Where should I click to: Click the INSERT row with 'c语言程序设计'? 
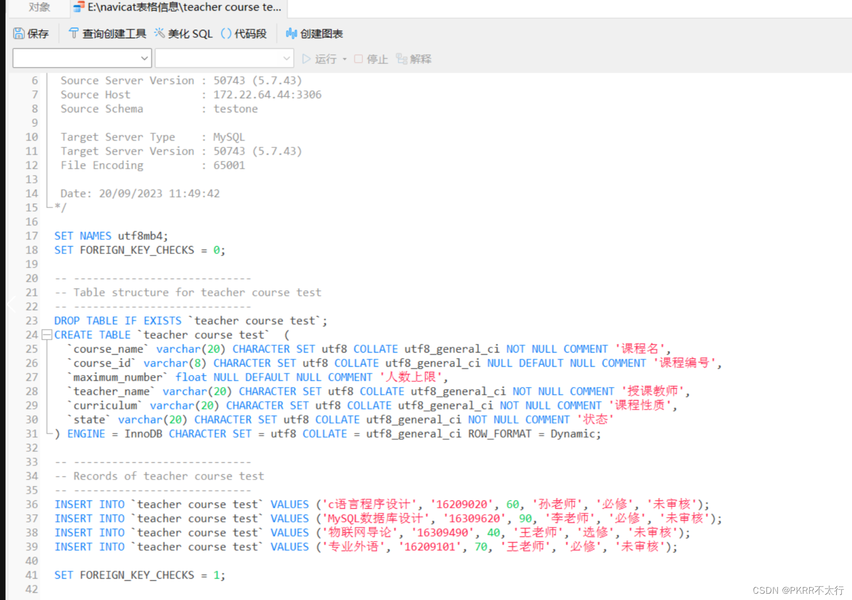pyautogui.click(x=382, y=504)
